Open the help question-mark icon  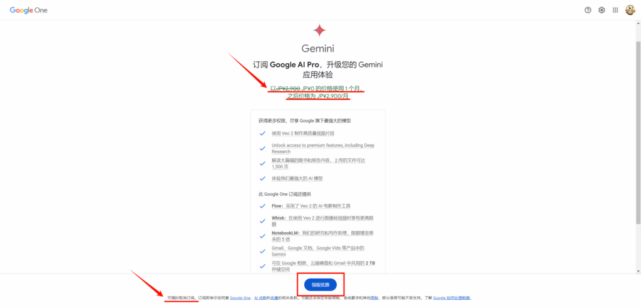pos(588,10)
